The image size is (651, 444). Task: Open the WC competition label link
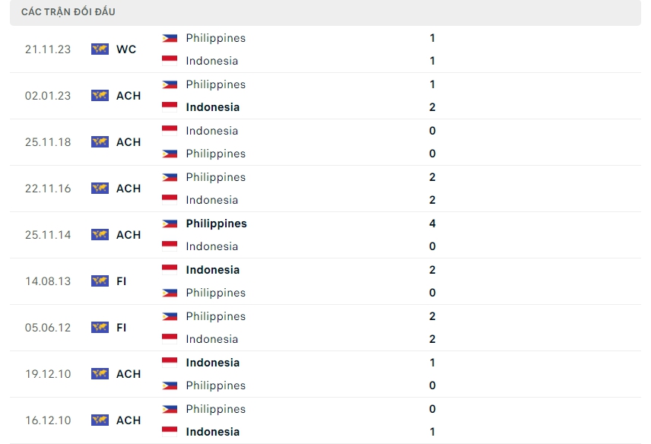[126, 49]
